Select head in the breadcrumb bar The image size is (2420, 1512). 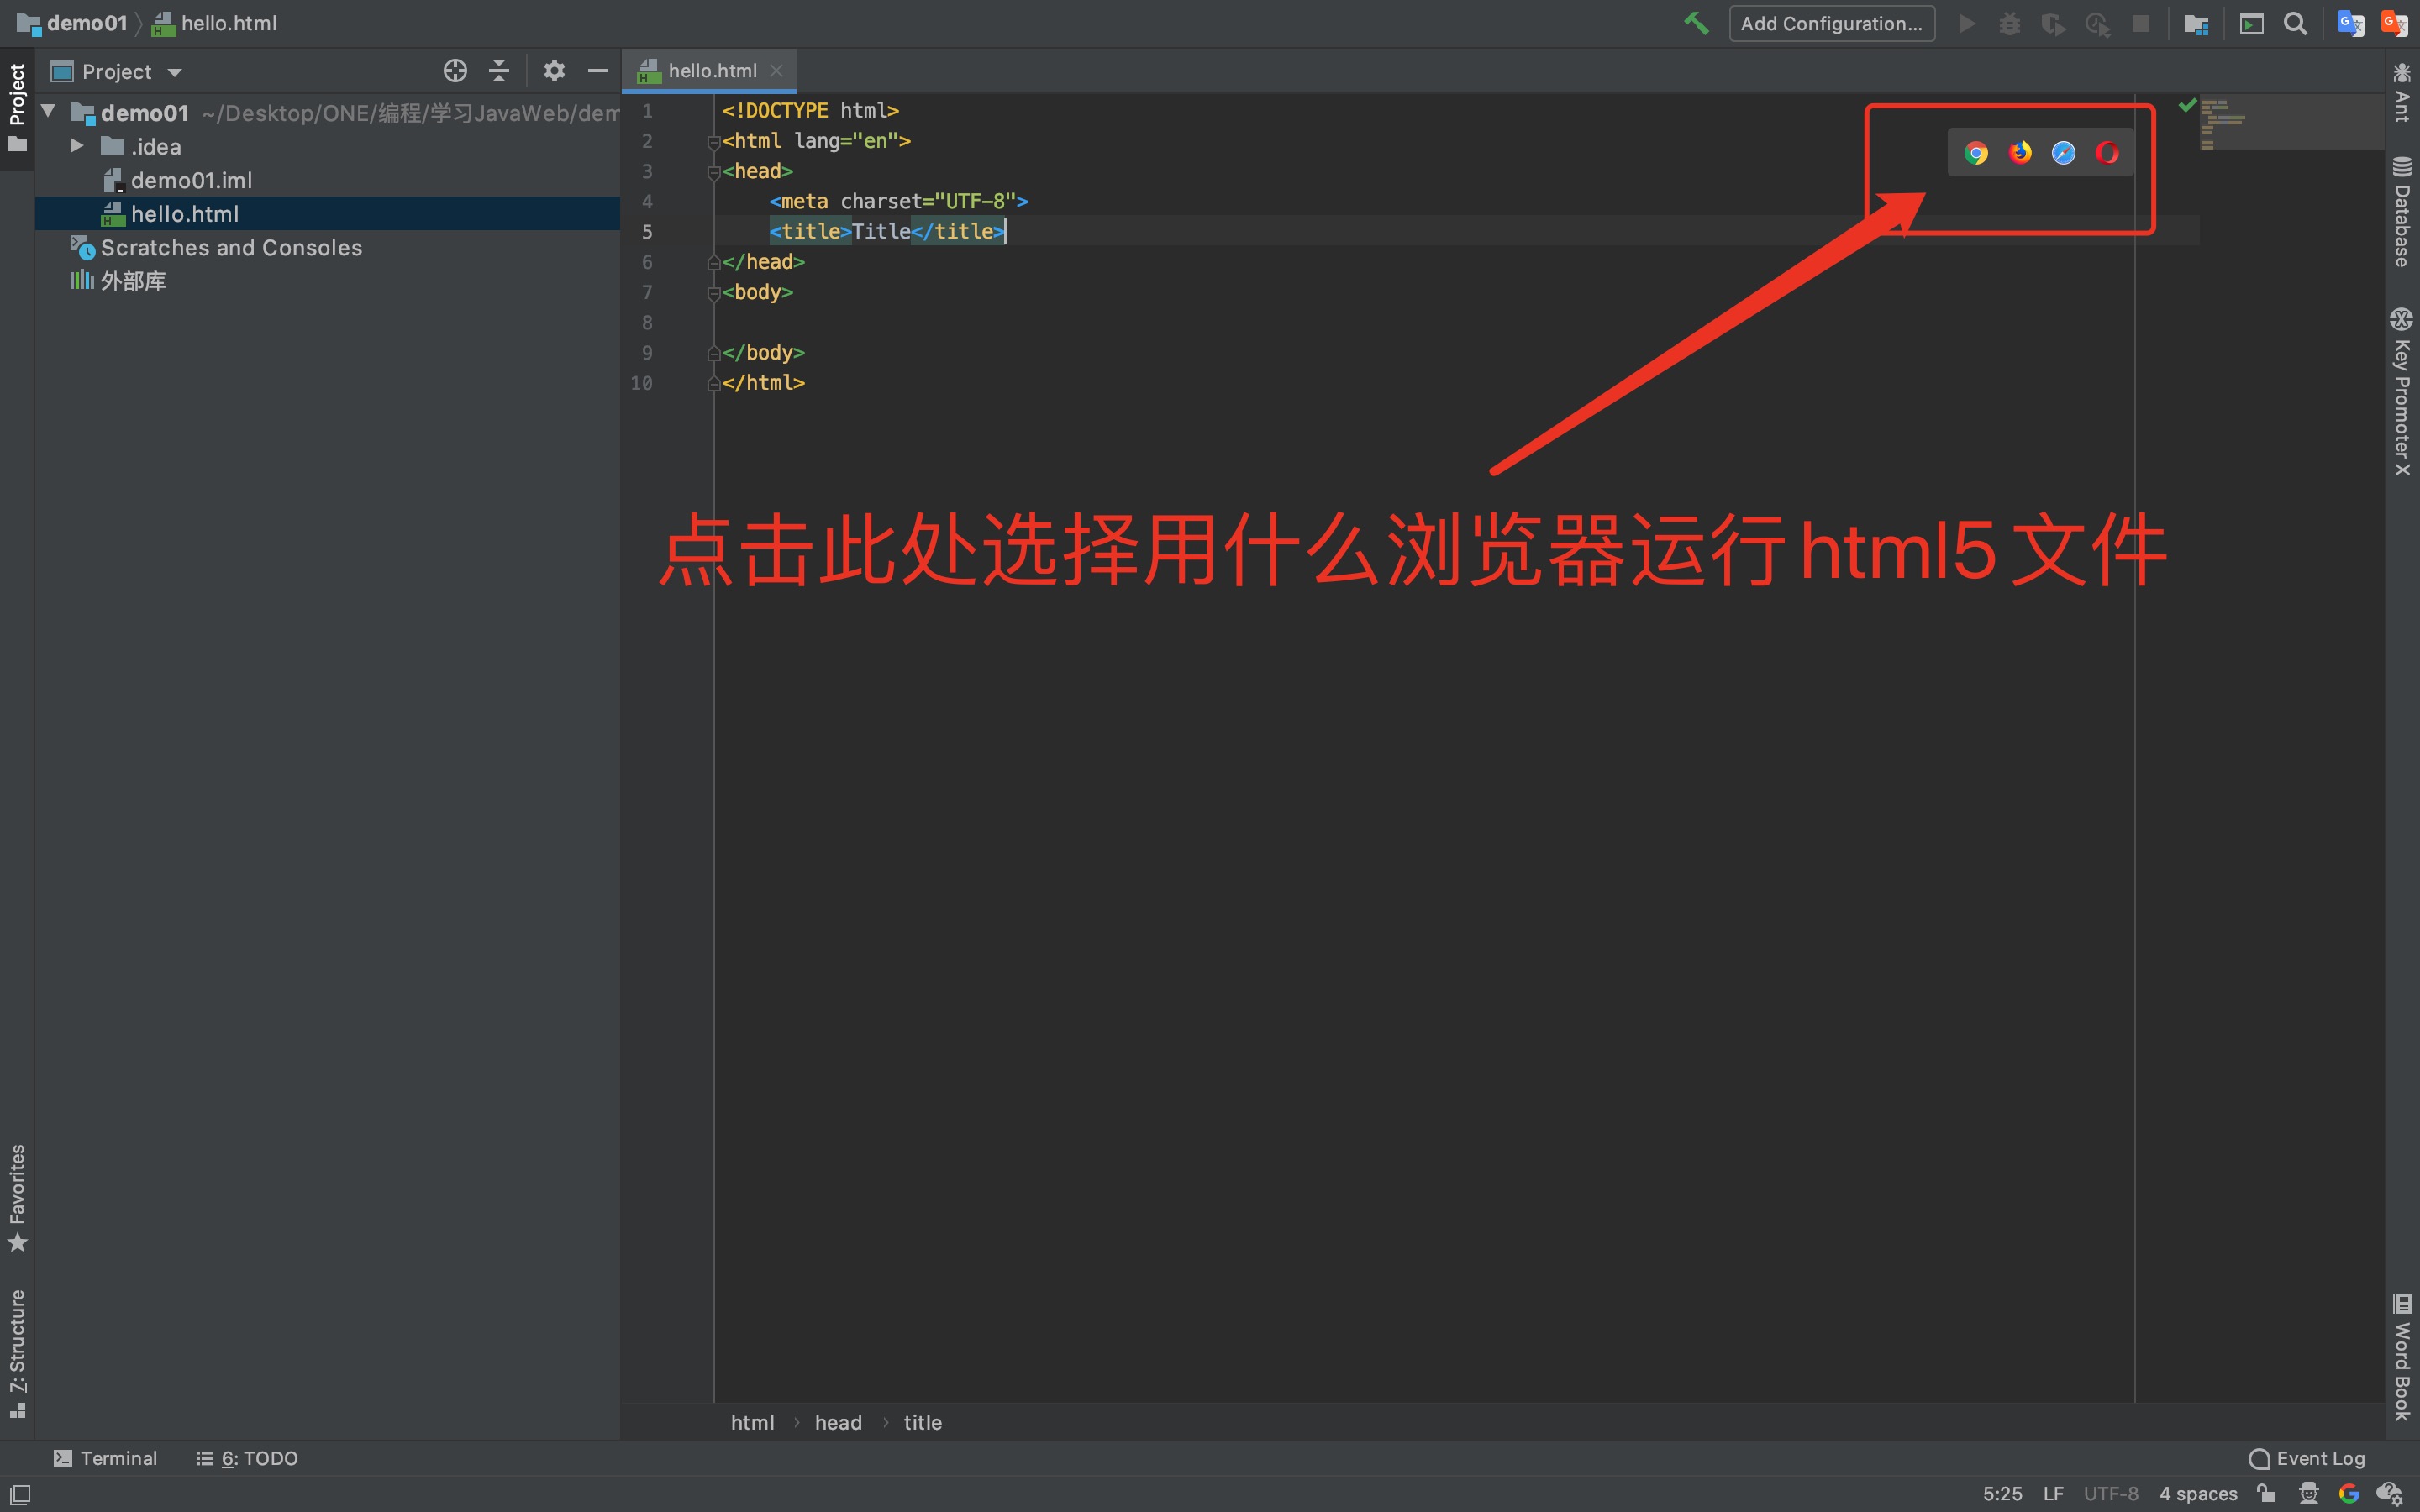pyautogui.click(x=838, y=1422)
